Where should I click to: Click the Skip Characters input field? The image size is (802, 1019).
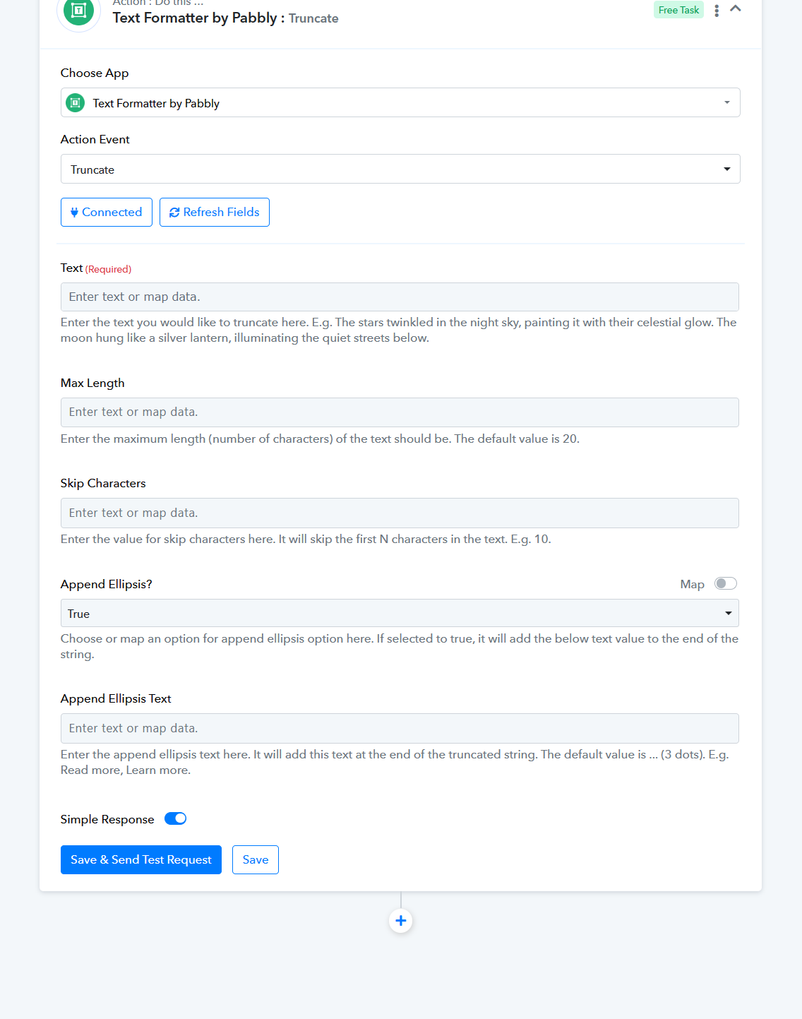(400, 513)
